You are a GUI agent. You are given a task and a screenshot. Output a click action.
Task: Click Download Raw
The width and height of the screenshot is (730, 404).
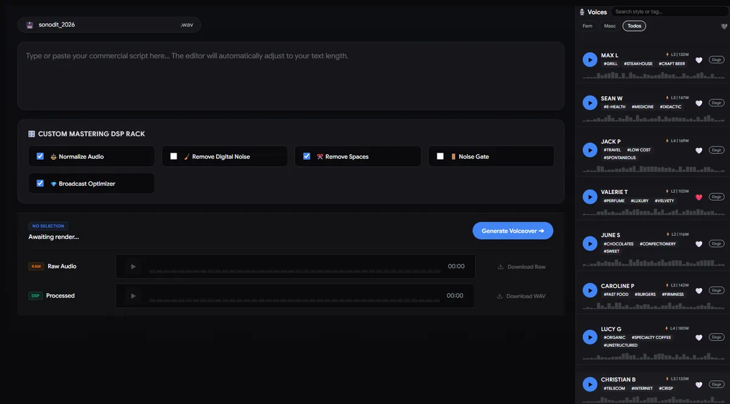521,266
